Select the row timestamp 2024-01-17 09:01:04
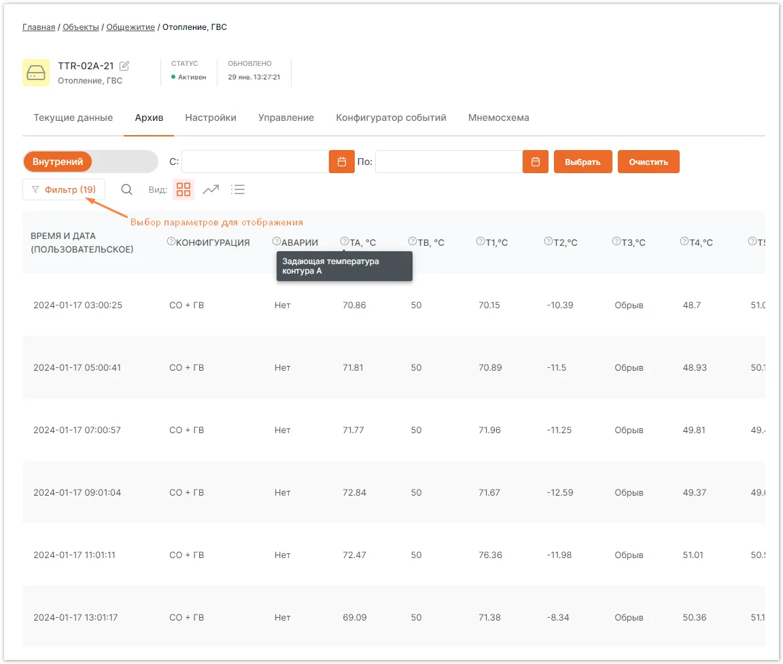This screenshot has height=664, width=783. [x=77, y=492]
